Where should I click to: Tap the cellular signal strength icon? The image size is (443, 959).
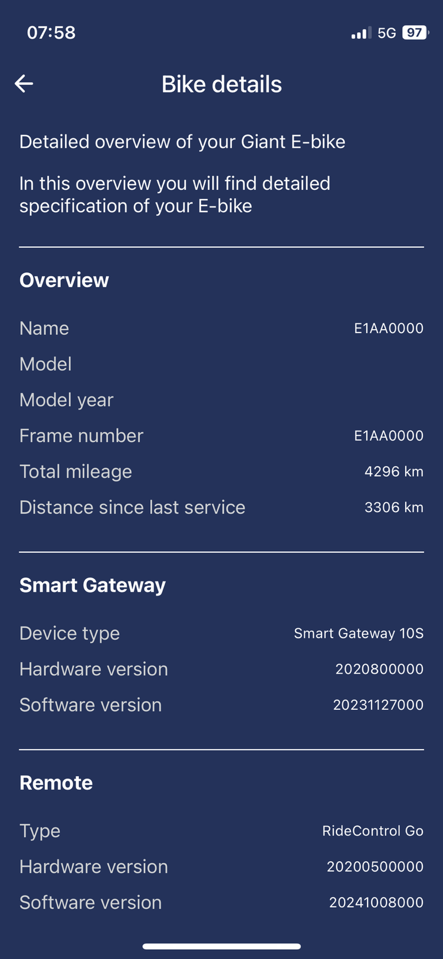pyautogui.click(x=361, y=33)
